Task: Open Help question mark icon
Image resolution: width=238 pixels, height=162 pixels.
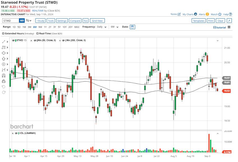Action: 230,14
